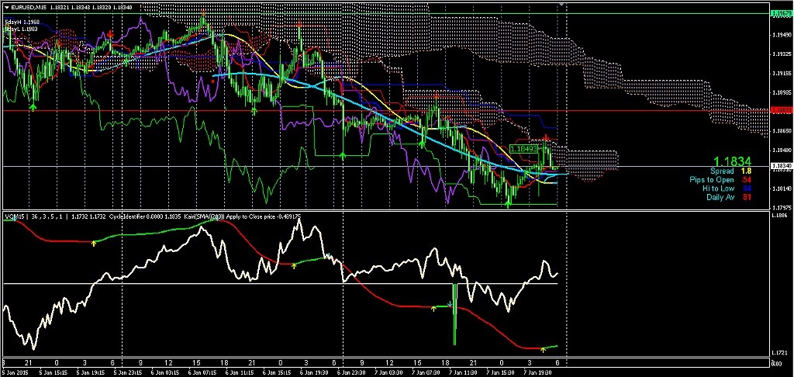Select the chart shift triangle on top edge

[x=561, y=4]
